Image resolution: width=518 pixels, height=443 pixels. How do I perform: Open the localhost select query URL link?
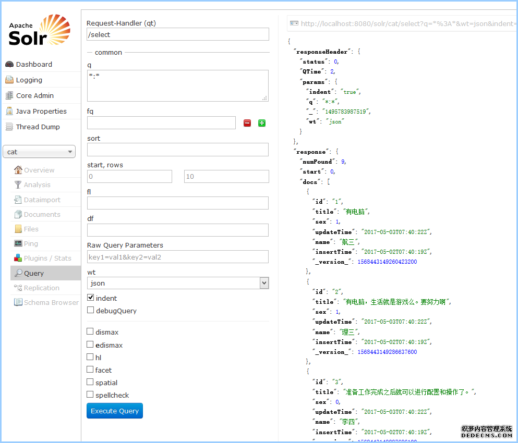click(x=407, y=23)
